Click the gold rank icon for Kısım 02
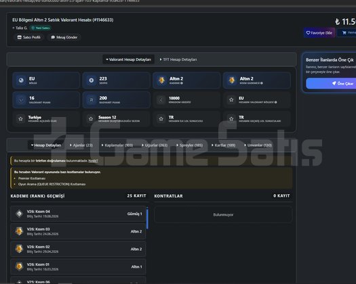This screenshot has height=284, width=356. [19, 249]
